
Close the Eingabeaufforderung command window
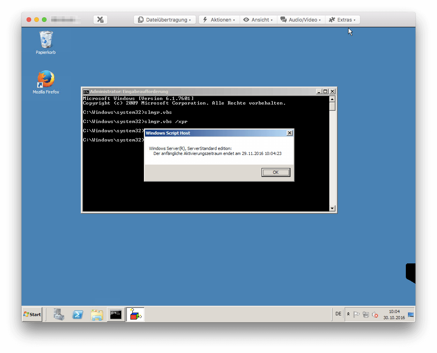(x=332, y=92)
